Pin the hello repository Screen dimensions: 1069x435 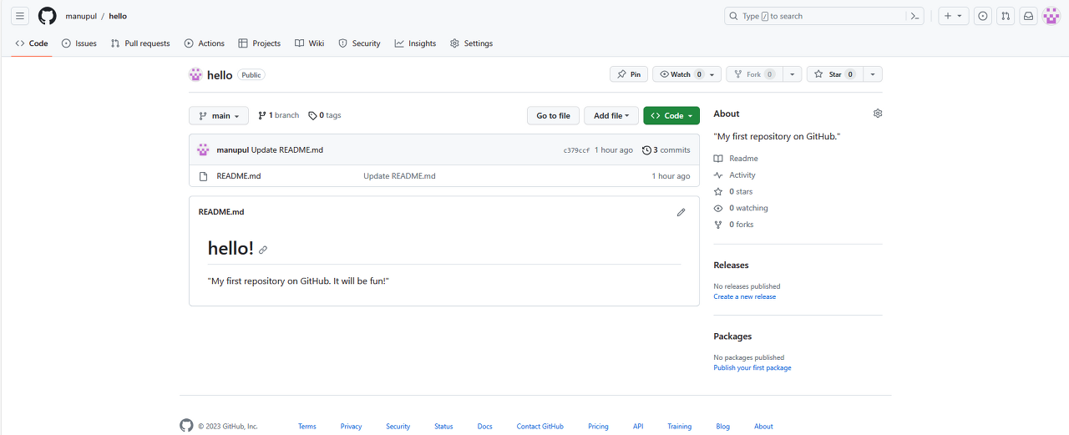pyautogui.click(x=629, y=74)
